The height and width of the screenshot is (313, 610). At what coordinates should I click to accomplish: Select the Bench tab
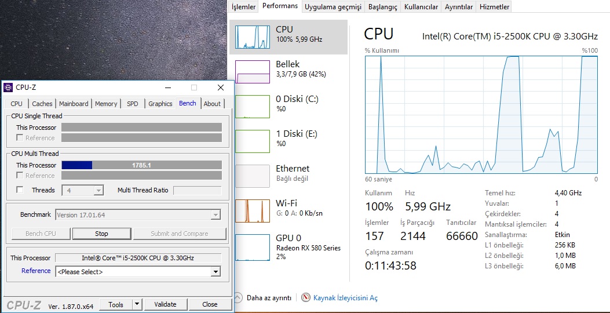coord(188,103)
